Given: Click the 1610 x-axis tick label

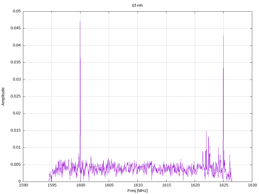Looking at the screenshot, I should pyautogui.click(x=138, y=185).
